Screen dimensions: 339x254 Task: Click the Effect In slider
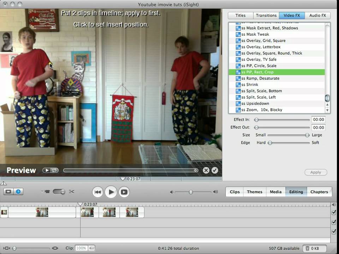coord(282,120)
